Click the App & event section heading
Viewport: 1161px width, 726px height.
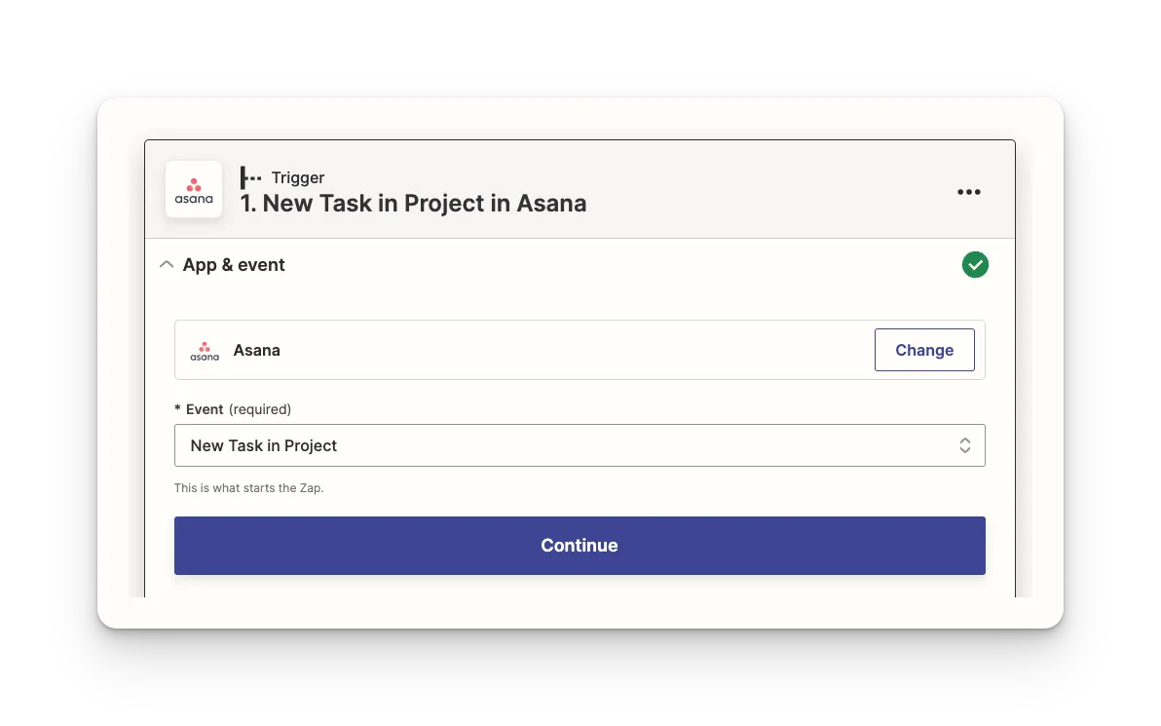click(x=234, y=264)
